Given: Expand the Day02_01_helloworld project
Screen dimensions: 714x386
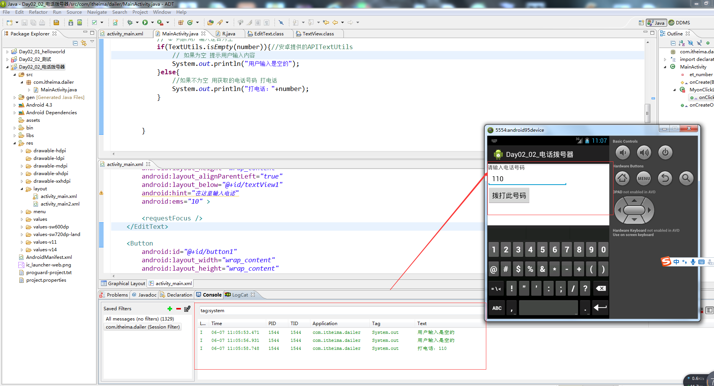Looking at the screenshot, I should click(7, 52).
